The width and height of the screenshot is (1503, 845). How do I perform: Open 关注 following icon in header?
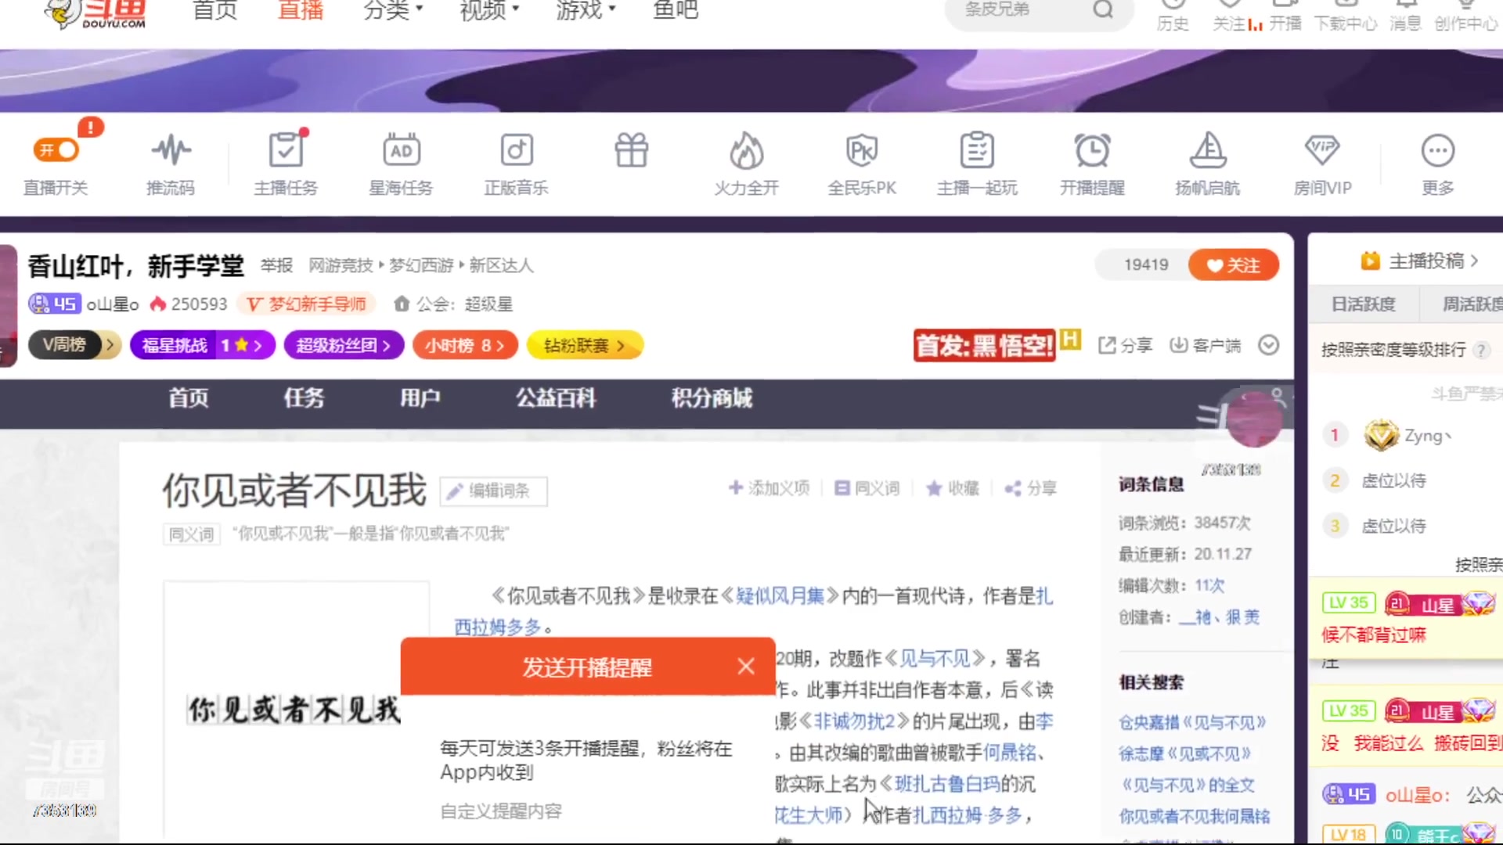pyautogui.click(x=1229, y=16)
